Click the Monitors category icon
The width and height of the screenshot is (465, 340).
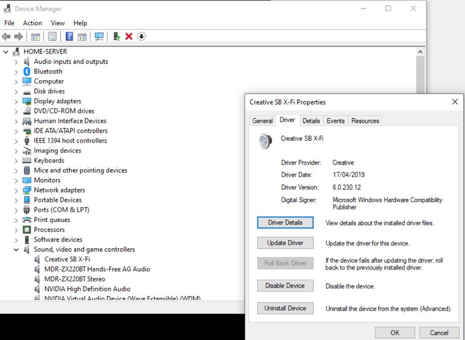click(27, 180)
